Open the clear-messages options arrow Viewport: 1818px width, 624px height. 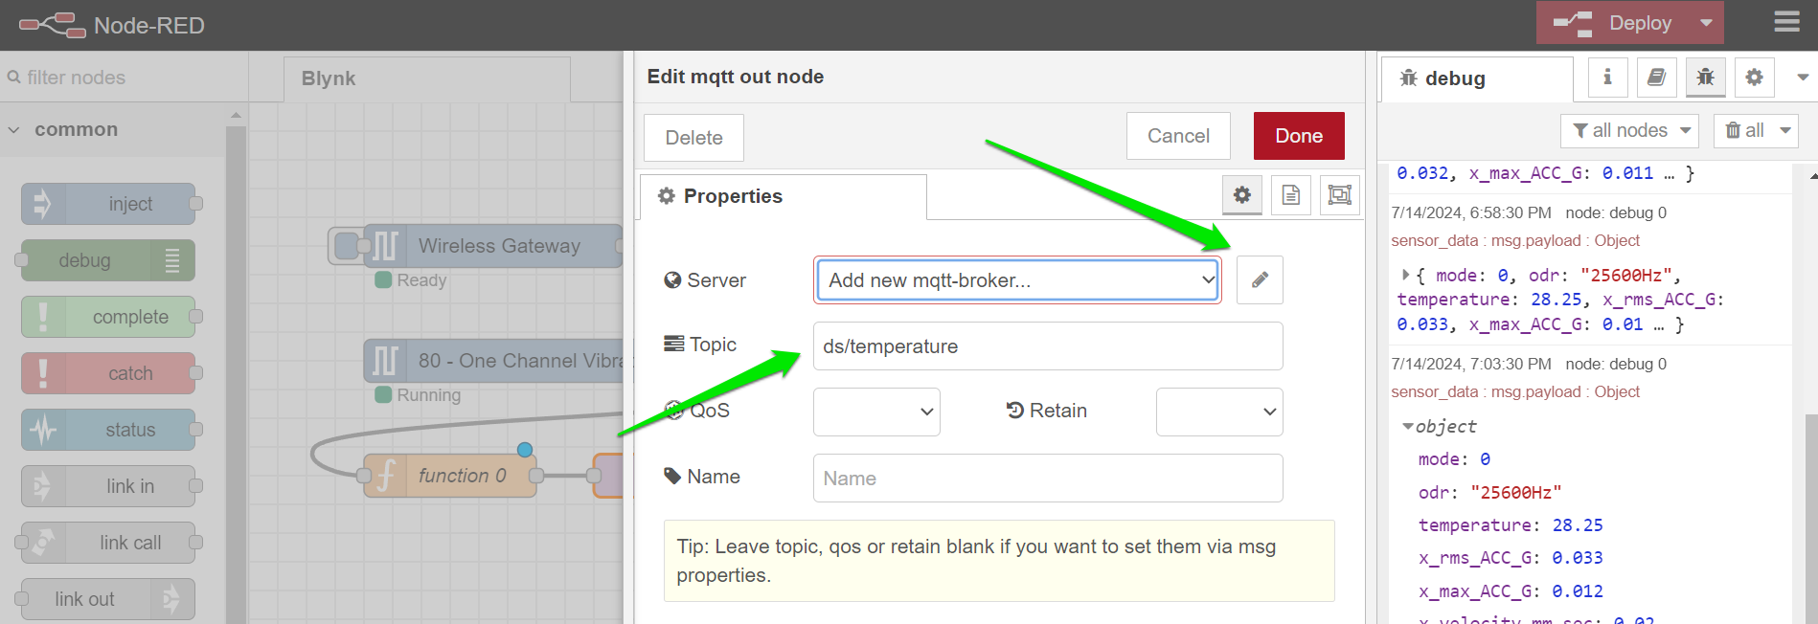pos(1785,130)
